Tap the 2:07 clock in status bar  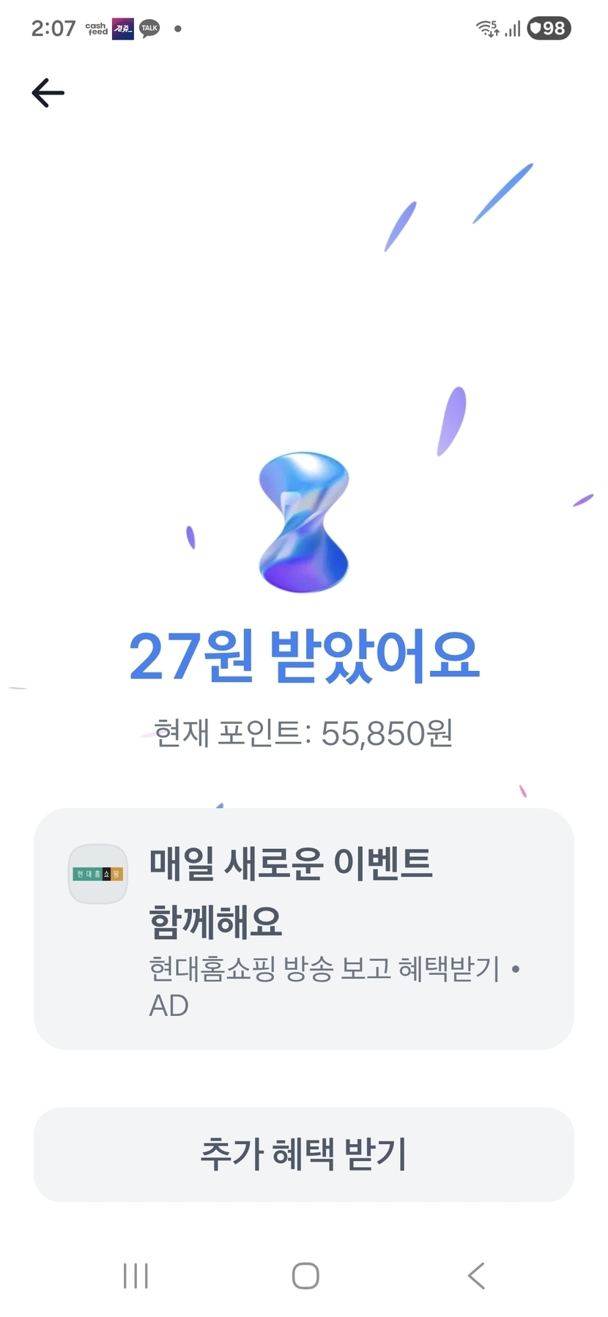[53, 29]
